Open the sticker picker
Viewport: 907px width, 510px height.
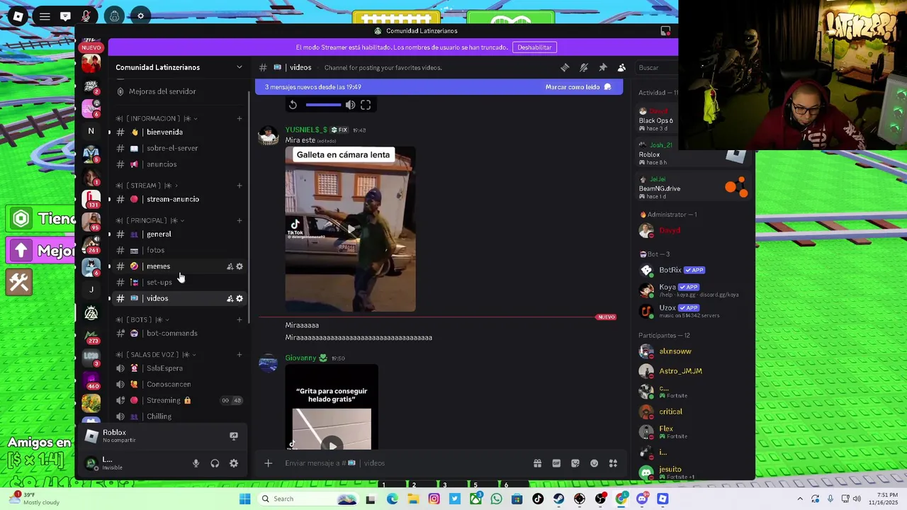point(575,463)
